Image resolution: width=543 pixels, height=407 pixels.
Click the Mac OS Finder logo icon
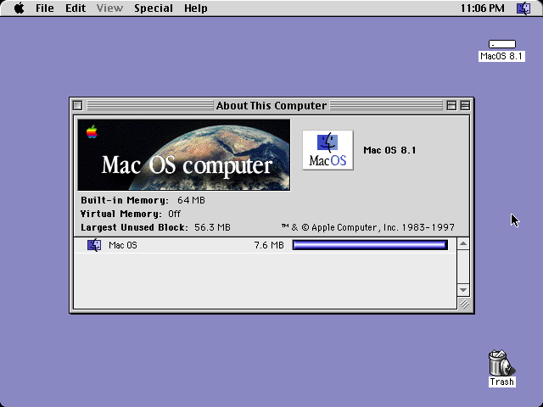pos(327,150)
